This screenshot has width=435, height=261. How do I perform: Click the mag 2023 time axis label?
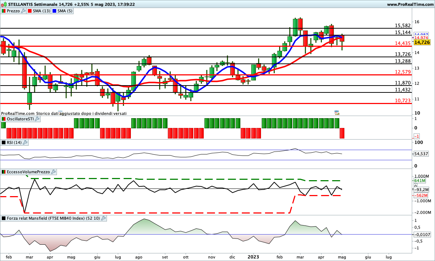coord(343,257)
